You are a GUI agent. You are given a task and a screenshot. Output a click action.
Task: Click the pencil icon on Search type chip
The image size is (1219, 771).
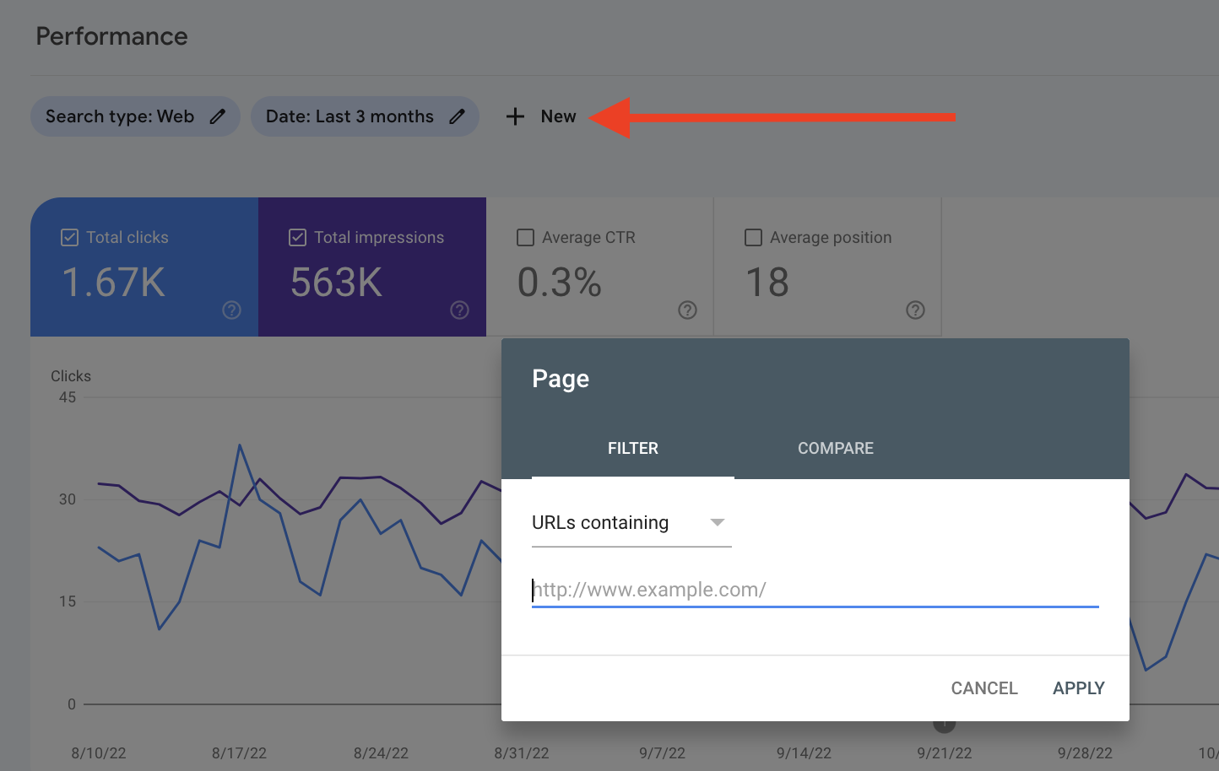pyautogui.click(x=218, y=116)
